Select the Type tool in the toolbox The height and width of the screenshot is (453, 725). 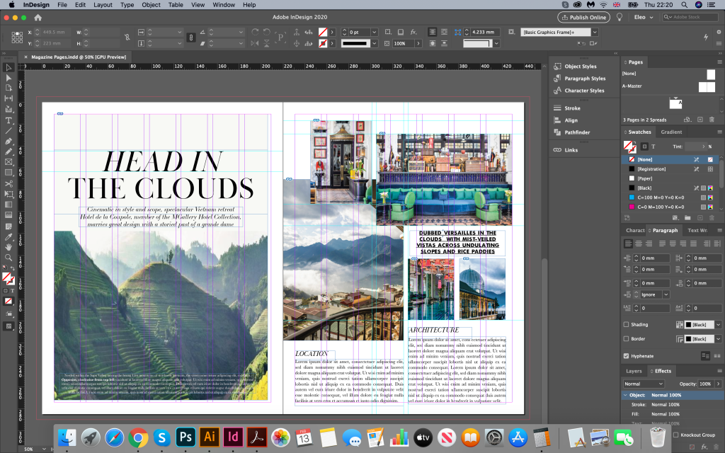coord(8,120)
